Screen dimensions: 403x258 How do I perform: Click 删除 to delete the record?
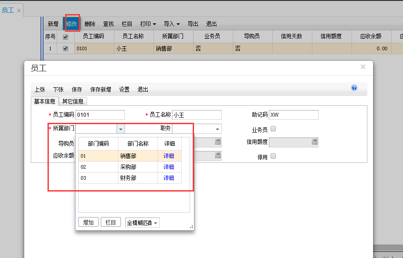click(x=90, y=23)
